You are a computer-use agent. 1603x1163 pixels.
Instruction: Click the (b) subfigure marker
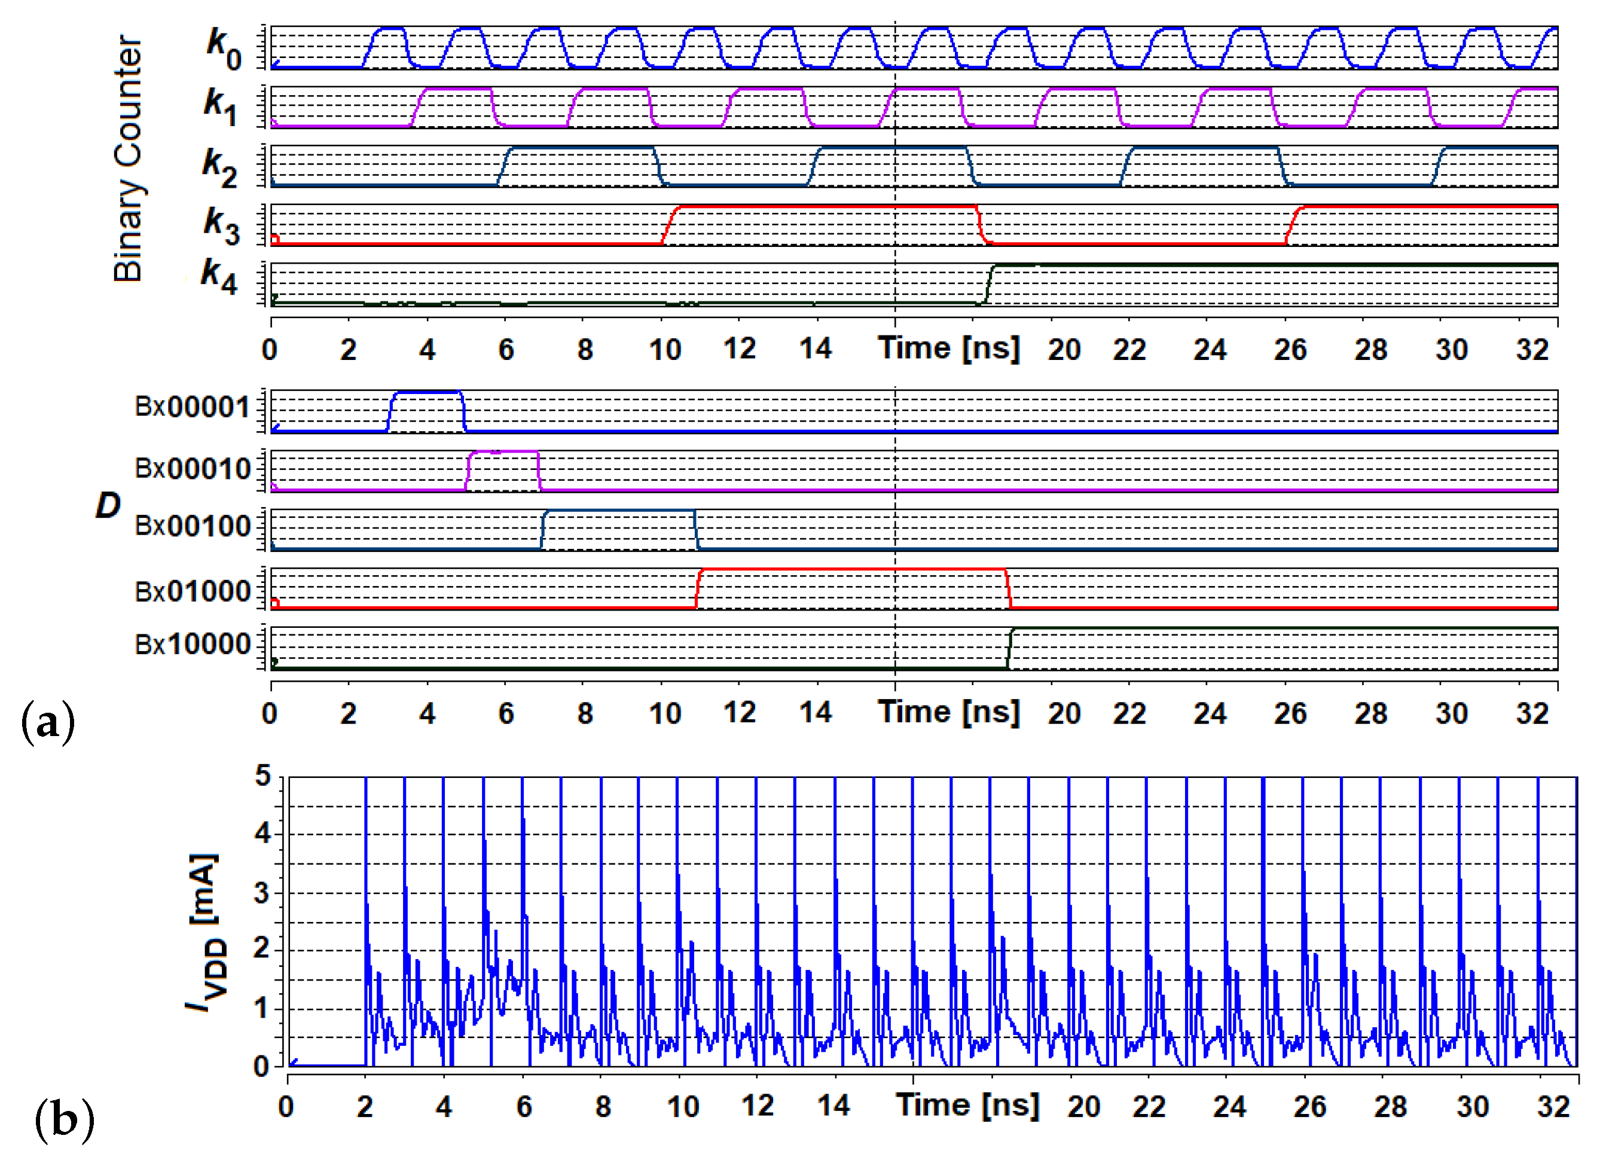[65, 1121]
